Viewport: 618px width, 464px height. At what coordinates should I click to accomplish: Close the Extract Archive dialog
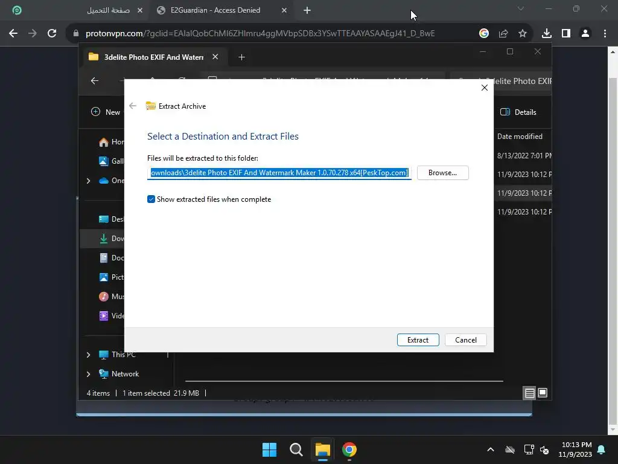click(485, 88)
